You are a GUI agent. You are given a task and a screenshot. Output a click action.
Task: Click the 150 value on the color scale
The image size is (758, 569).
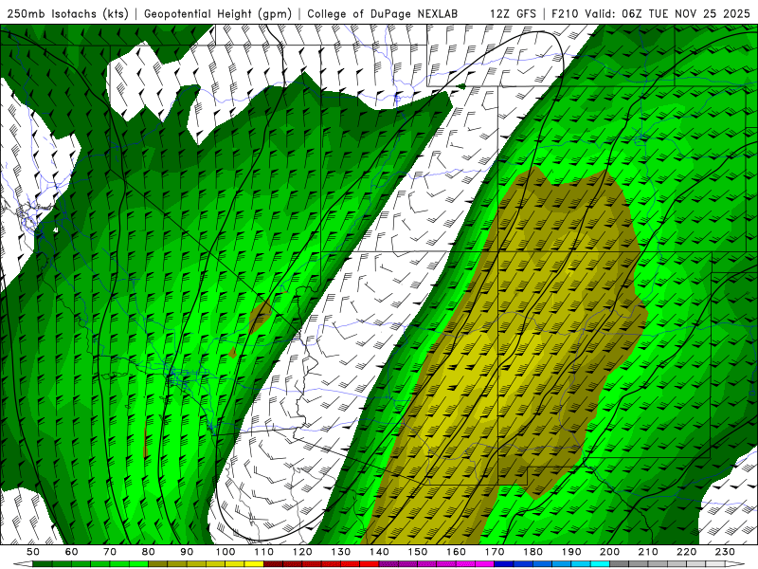coord(418,552)
